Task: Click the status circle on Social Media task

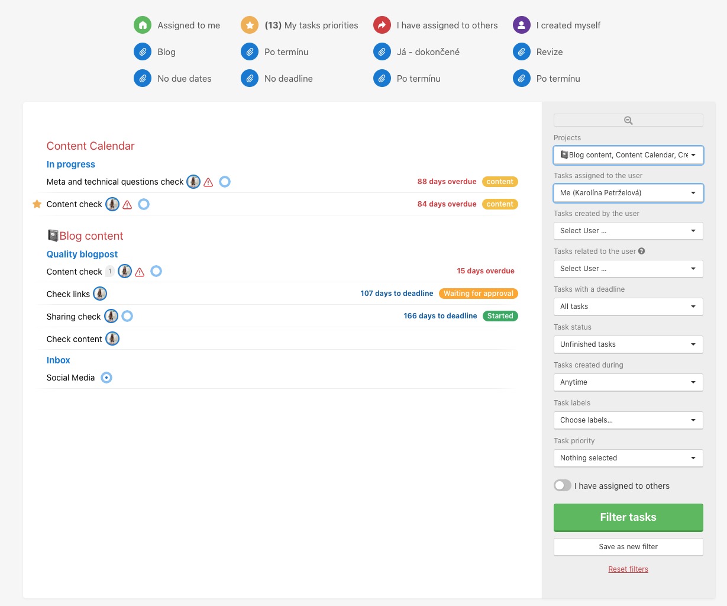Action: pyautogui.click(x=106, y=378)
